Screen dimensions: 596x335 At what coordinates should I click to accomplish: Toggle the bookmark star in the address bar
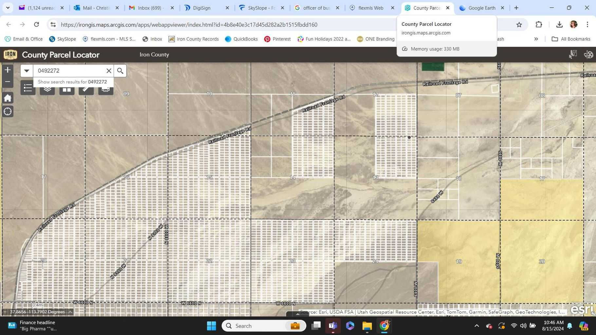tap(519, 25)
